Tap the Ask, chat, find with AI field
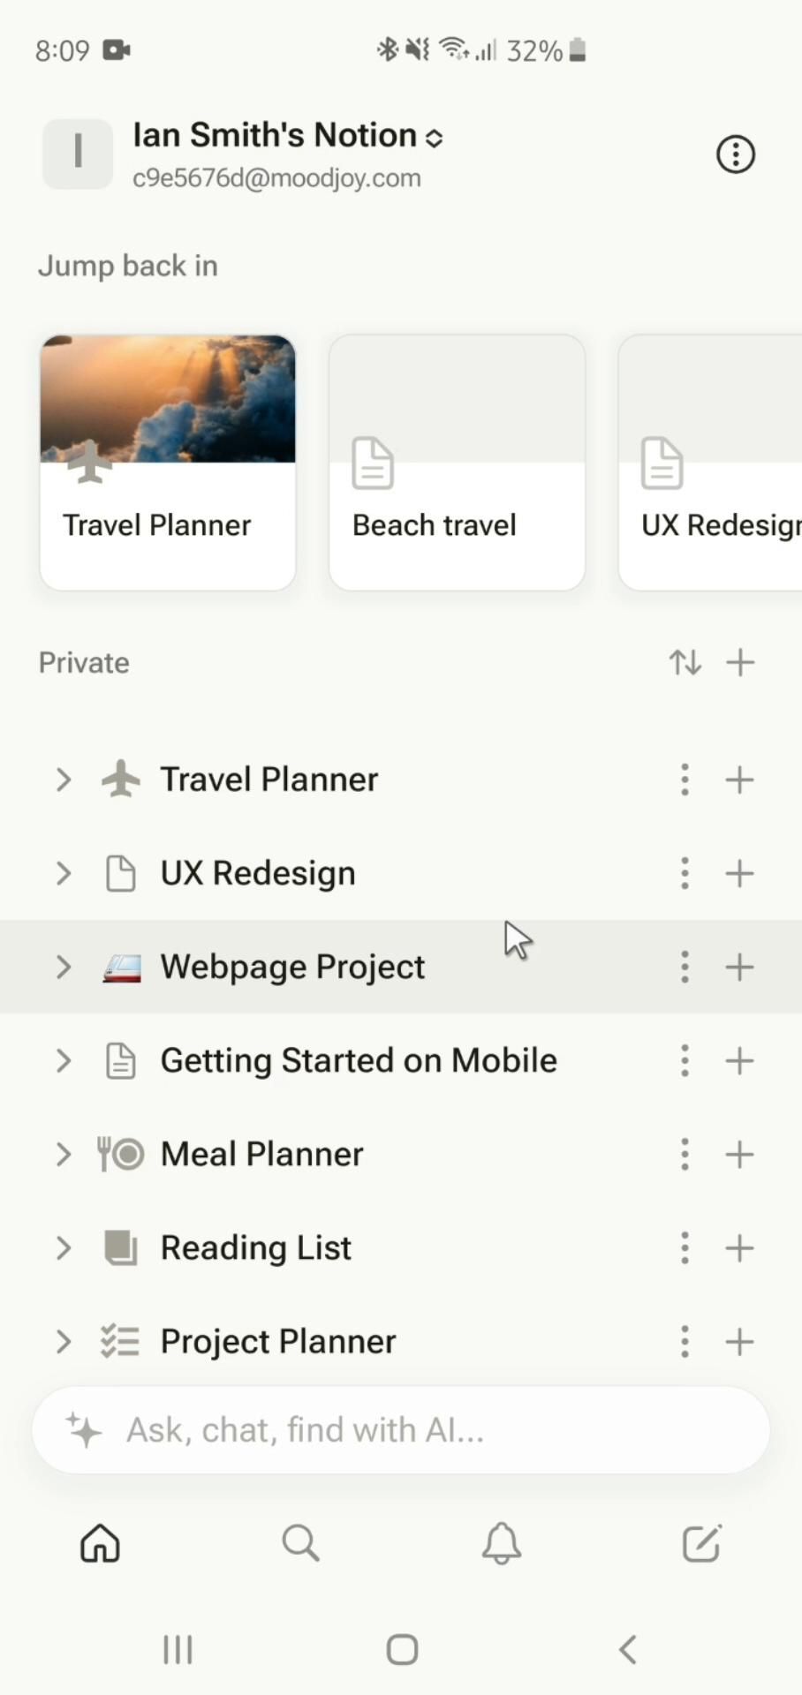The height and width of the screenshot is (1695, 802). tap(401, 1429)
